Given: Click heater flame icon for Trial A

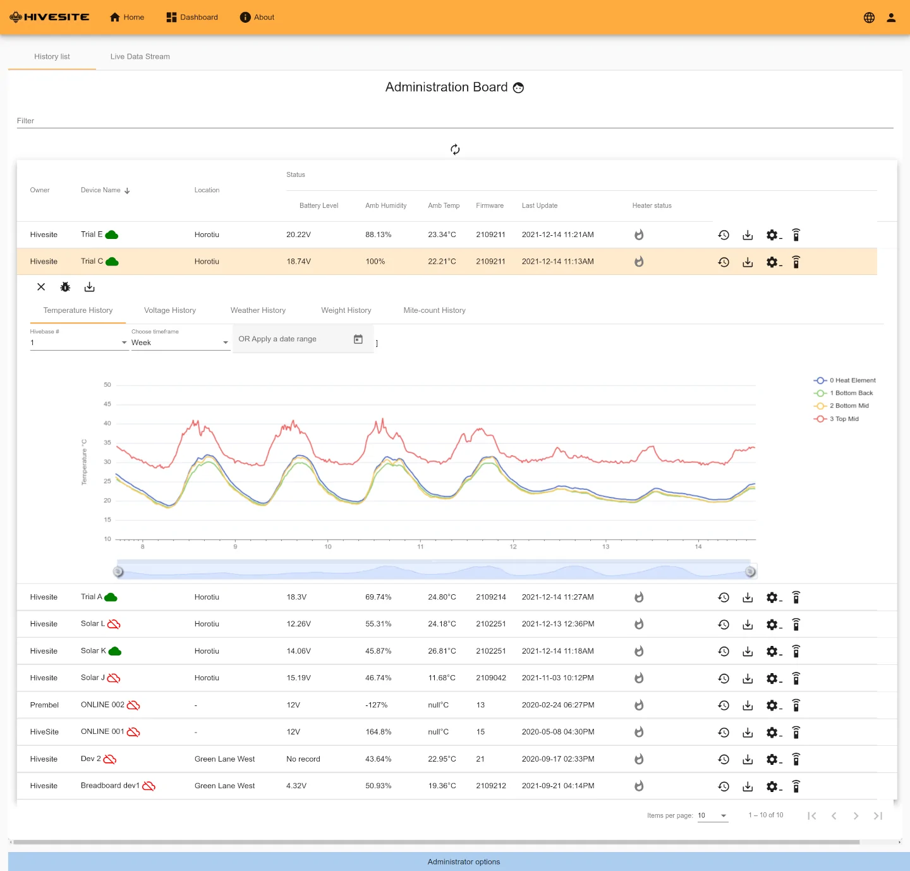Looking at the screenshot, I should [x=639, y=597].
